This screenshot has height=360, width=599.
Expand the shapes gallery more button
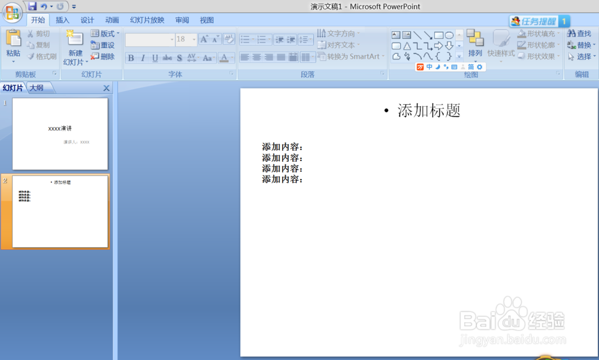point(459,56)
